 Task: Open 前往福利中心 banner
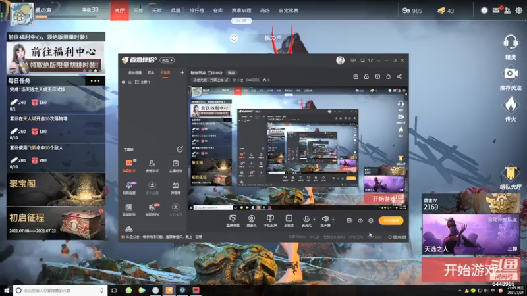pyautogui.click(x=56, y=59)
